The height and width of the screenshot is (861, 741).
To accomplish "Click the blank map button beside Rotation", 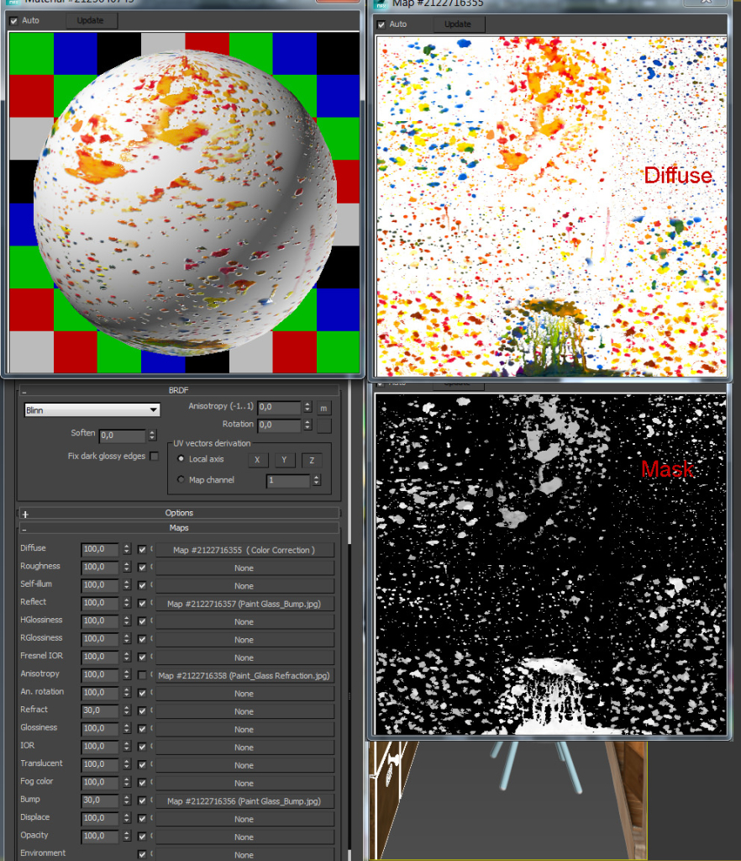I will pyautogui.click(x=323, y=425).
